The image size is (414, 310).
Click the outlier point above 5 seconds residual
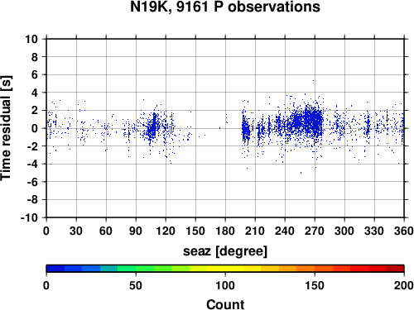tap(313, 80)
